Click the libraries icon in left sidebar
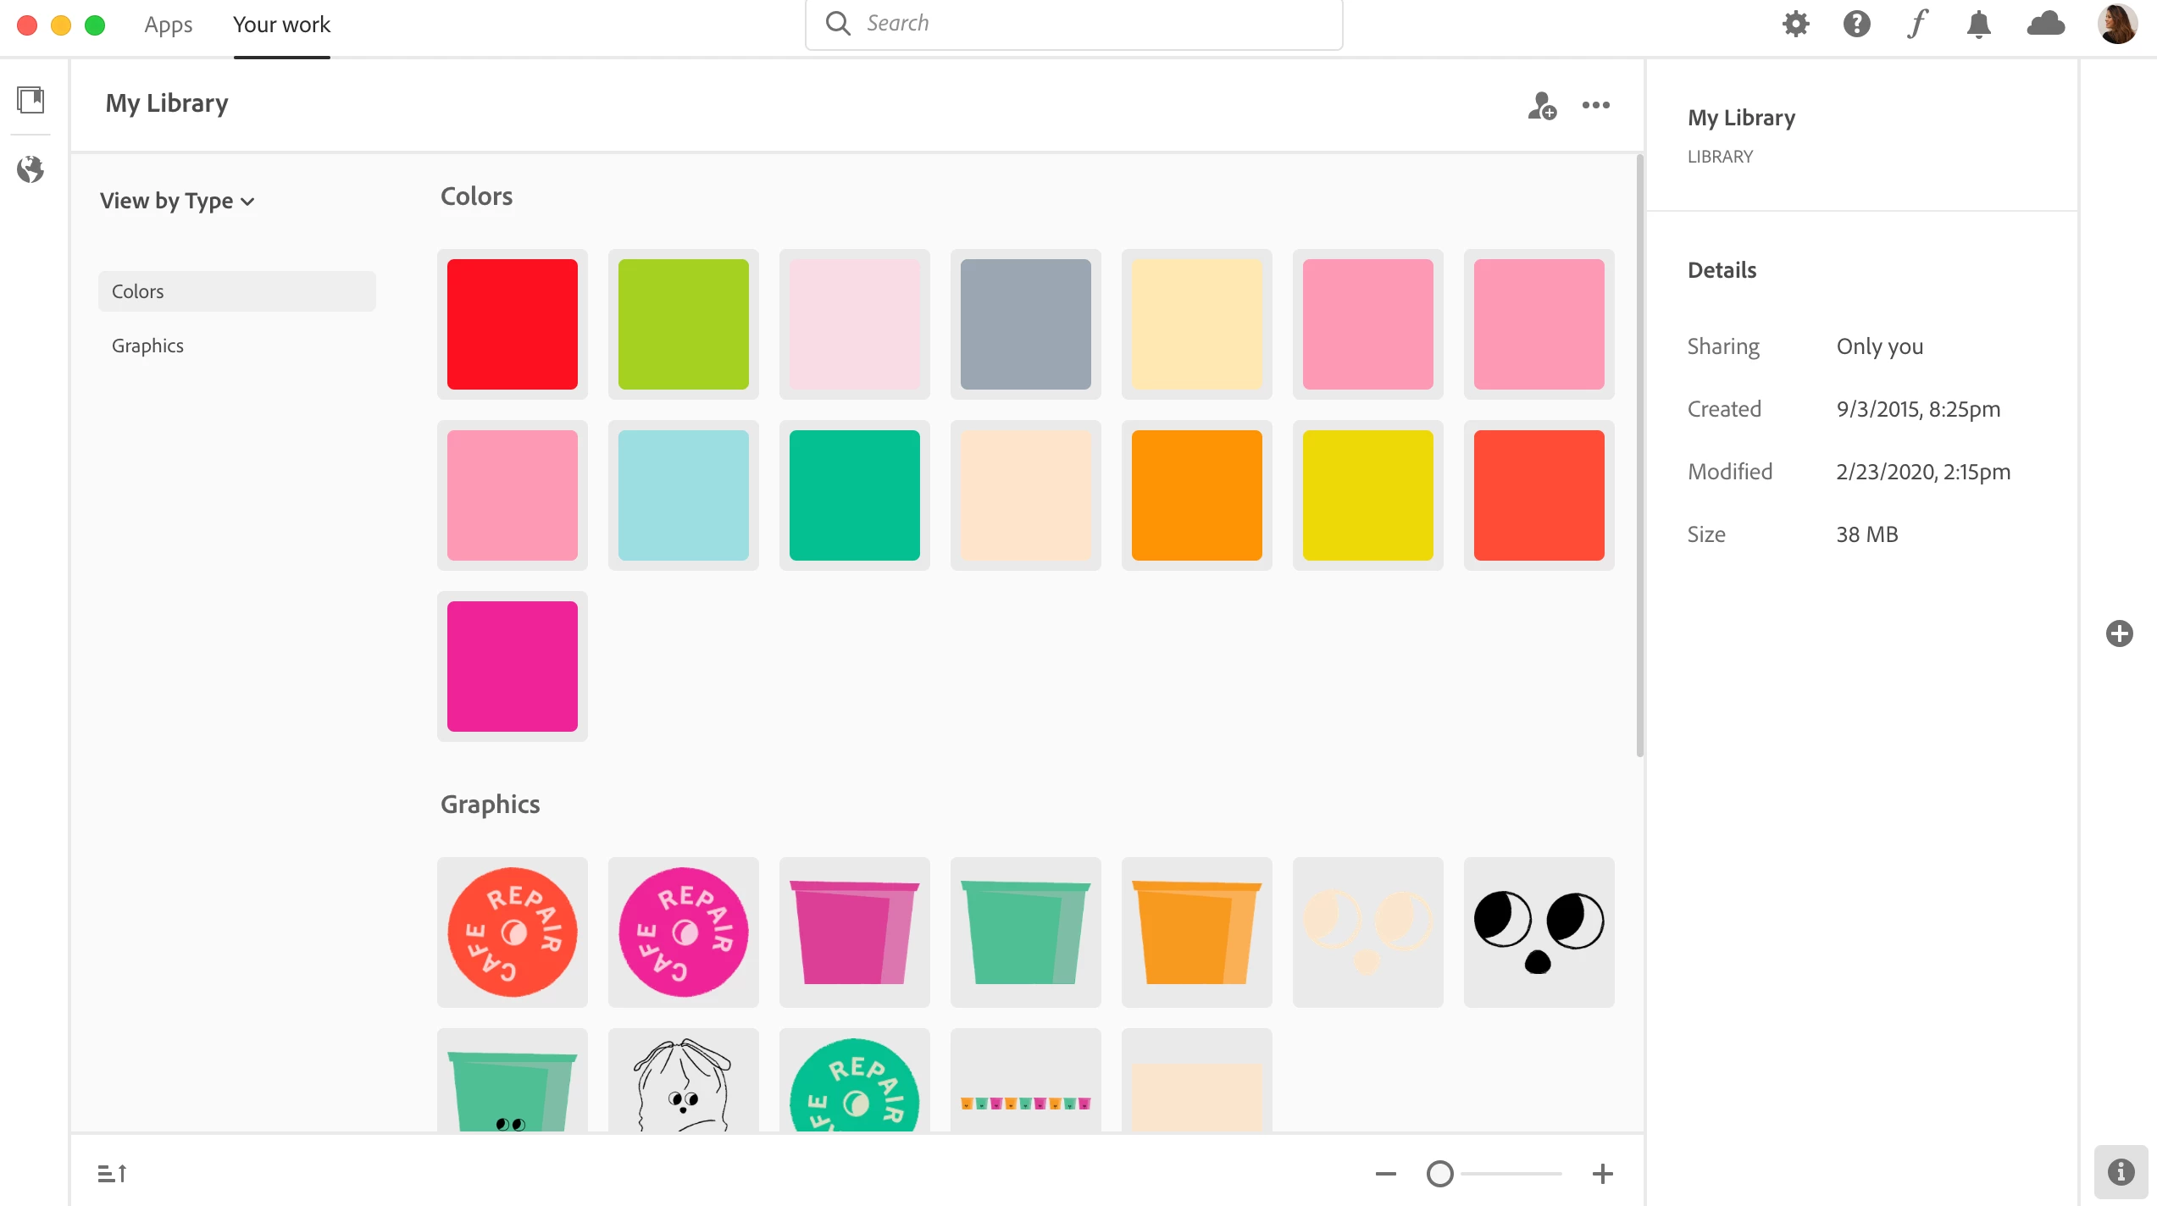Screen dimensions: 2157x1206 [x=31, y=100]
